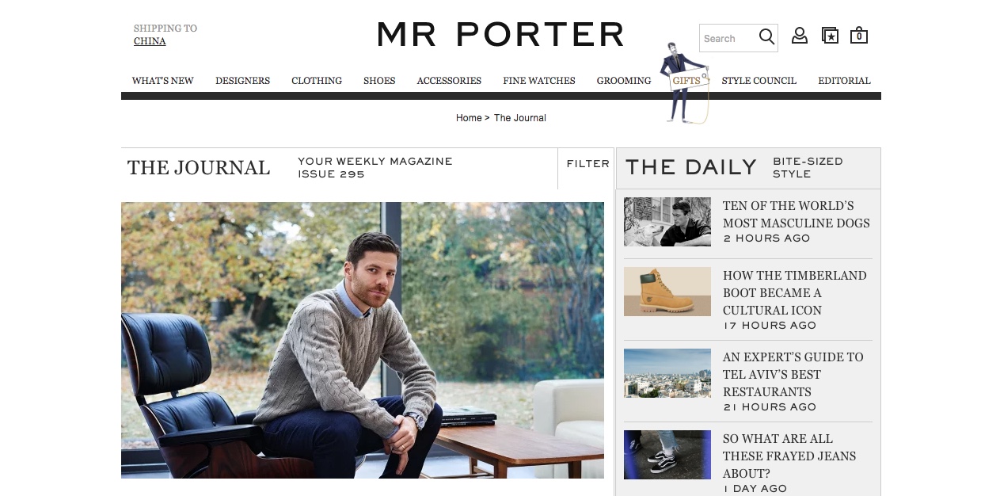
Task: Read Ten of the World's Most Masculine Dogs
Action: [x=796, y=214]
